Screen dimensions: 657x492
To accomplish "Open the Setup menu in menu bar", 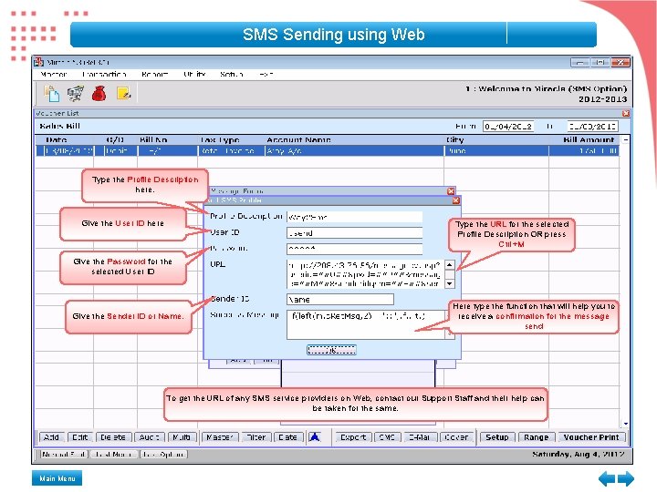I will (x=231, y=75).
